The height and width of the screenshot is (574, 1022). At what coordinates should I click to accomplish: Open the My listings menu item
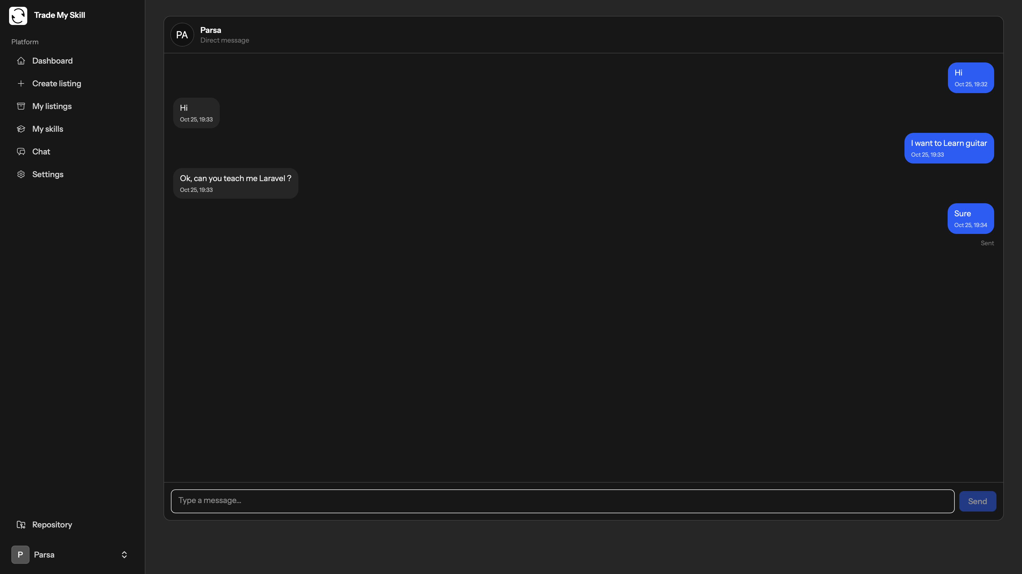pyautogui.click(x=52, y=106)
